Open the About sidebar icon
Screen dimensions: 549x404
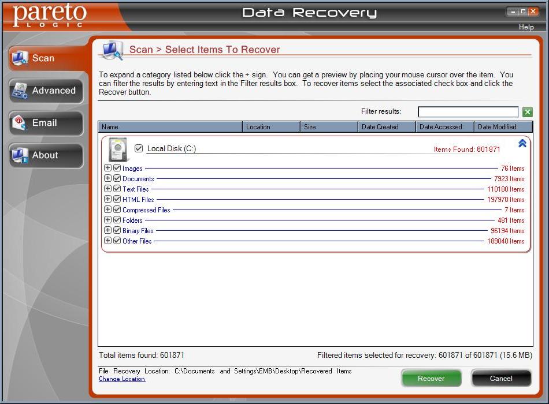[20, 155]
